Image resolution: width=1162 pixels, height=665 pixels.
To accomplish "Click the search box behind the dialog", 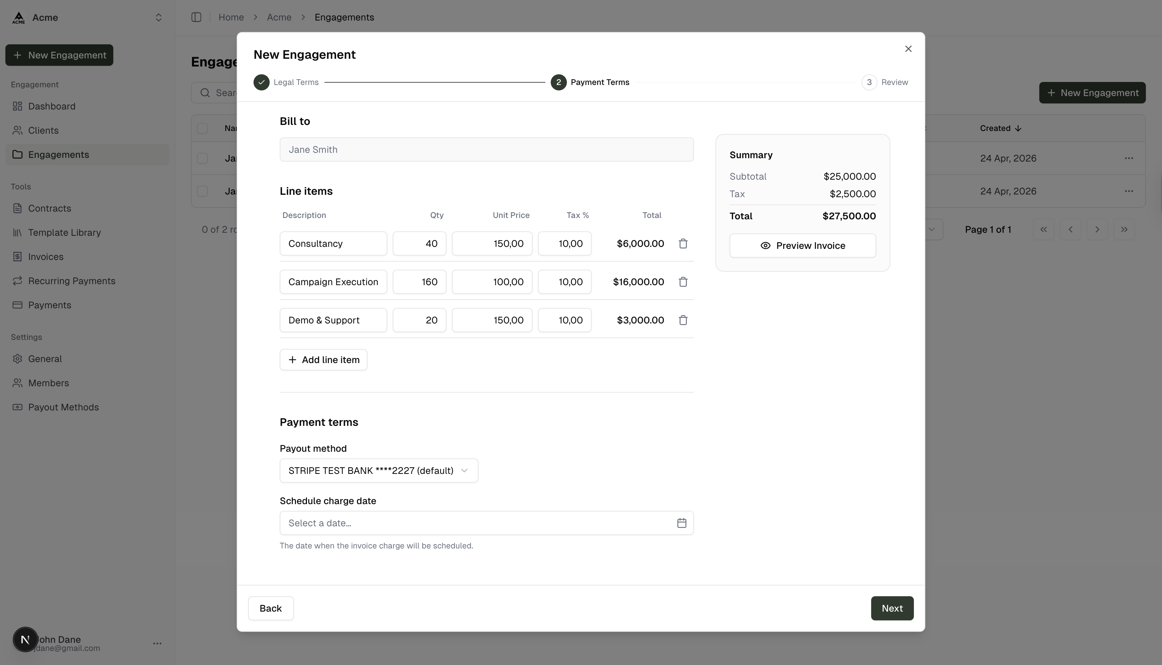I will tap(214, 93).
